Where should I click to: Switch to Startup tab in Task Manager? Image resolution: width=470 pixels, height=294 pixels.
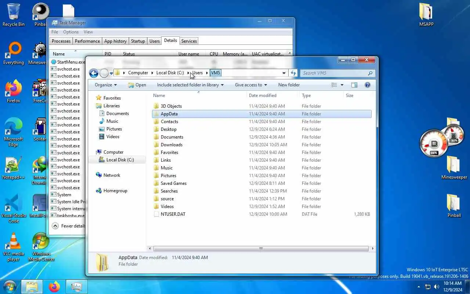[138, 41]
